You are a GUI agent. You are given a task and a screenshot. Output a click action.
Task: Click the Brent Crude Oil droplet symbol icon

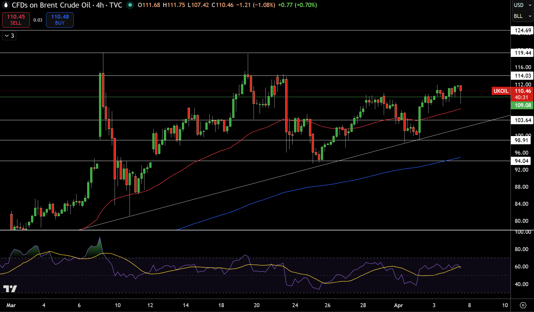point(6,5)
